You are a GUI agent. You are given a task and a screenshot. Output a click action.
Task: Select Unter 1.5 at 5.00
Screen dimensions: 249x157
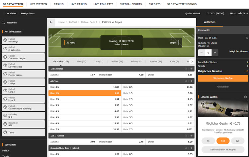pos(158,93)
